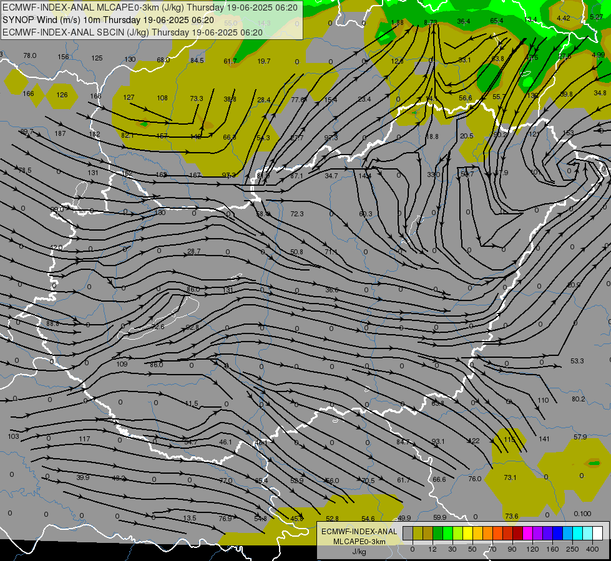
Task: Click the legend tick label 50
Action: point(472,549)
